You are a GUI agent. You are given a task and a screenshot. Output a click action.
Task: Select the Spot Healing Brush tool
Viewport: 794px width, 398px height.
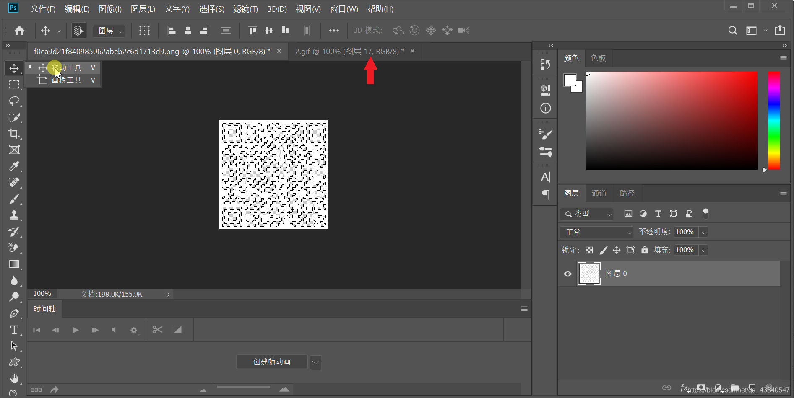coord(14,183)
